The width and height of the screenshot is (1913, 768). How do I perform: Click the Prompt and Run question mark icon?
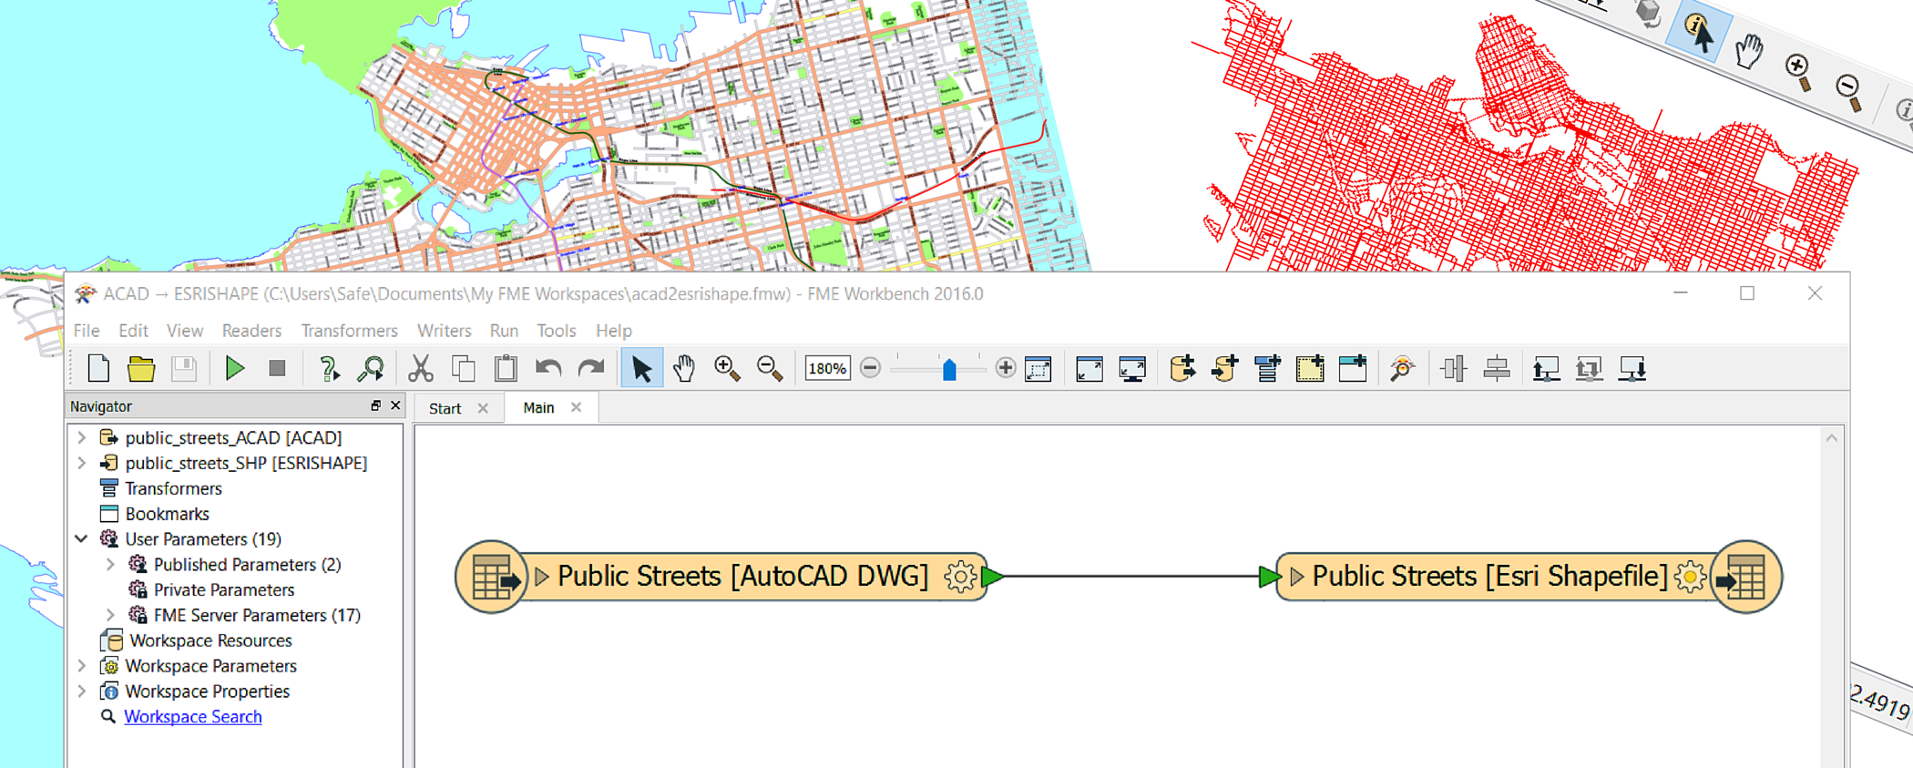click(328, 369)
